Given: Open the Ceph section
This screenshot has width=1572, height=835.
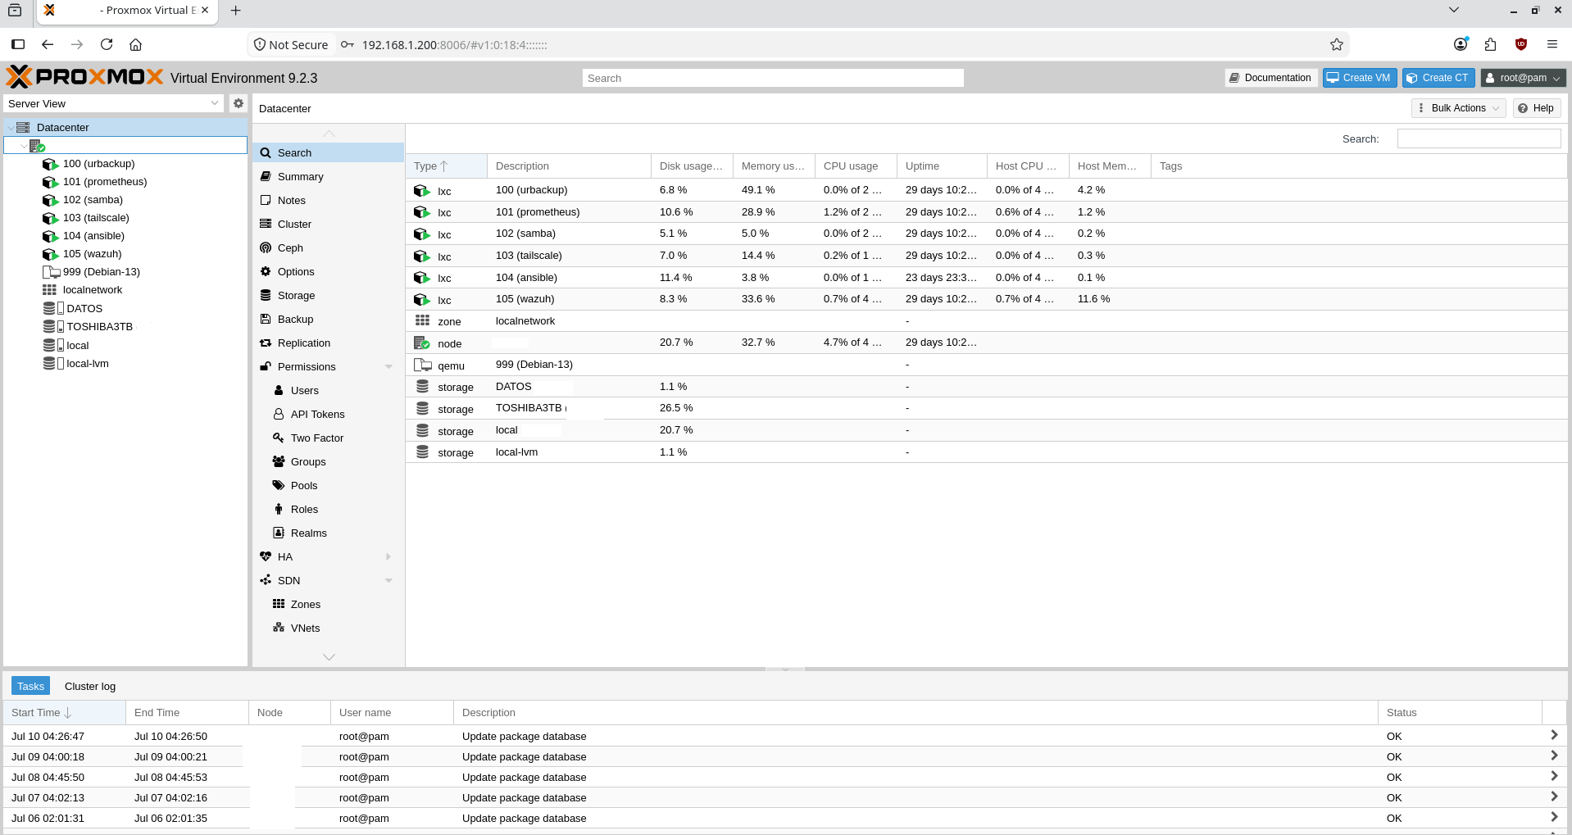Looking at the screenshot, I should pyautogui.click(x=329, y=247).
